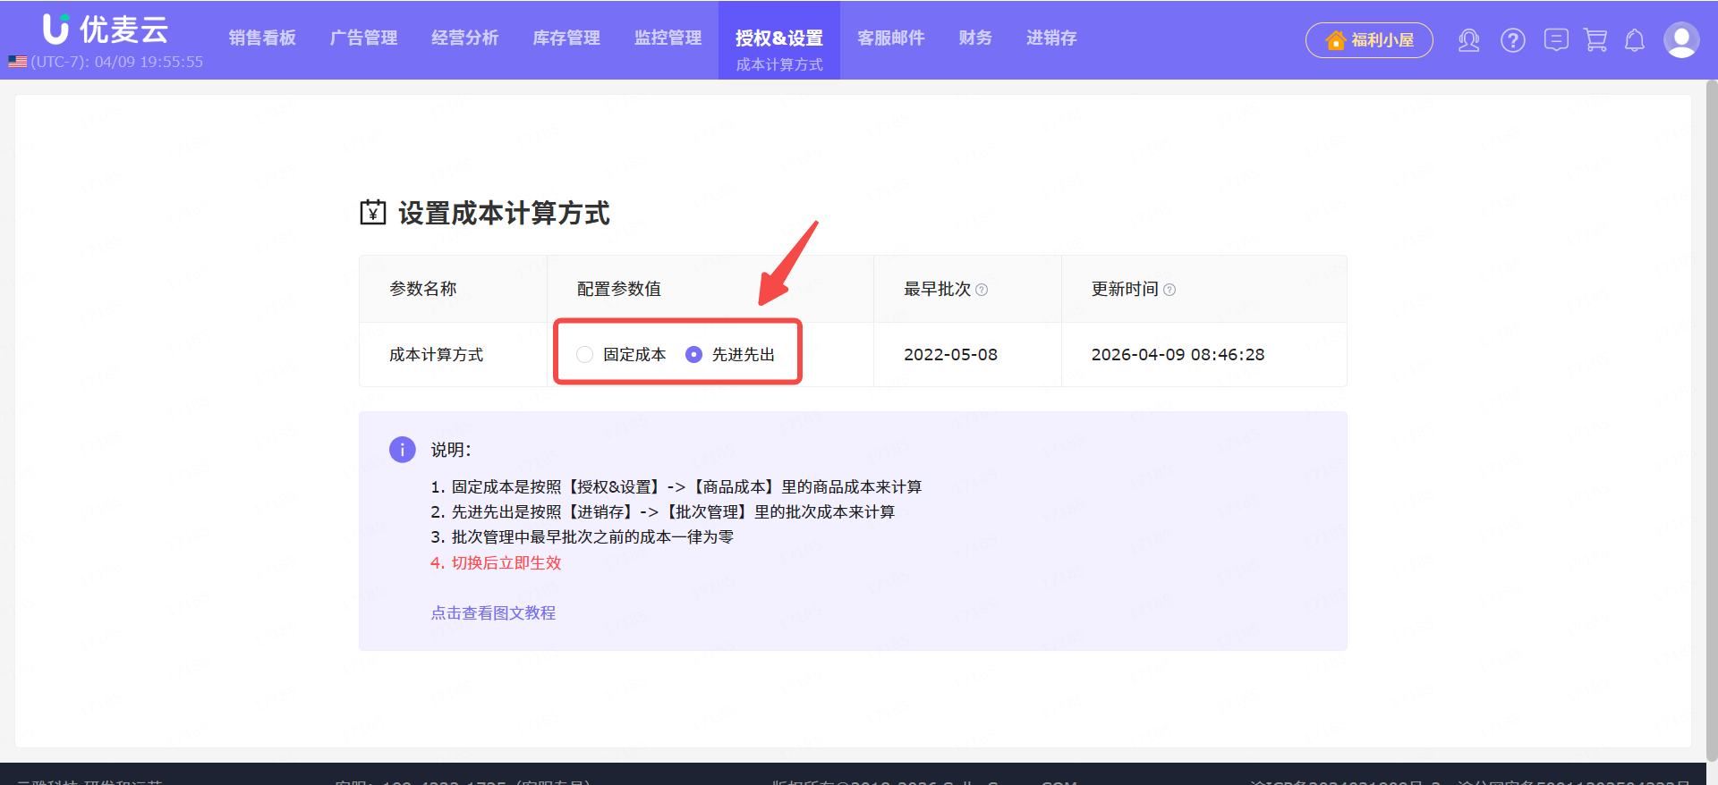Click the user avatar icon
The width and height of the screenshot is (1718, 785).
tap(1680, 40)
